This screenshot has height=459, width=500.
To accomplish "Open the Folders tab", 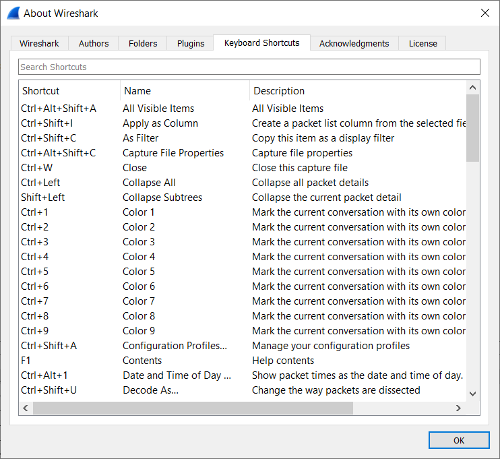I will [x=143, y=43].
